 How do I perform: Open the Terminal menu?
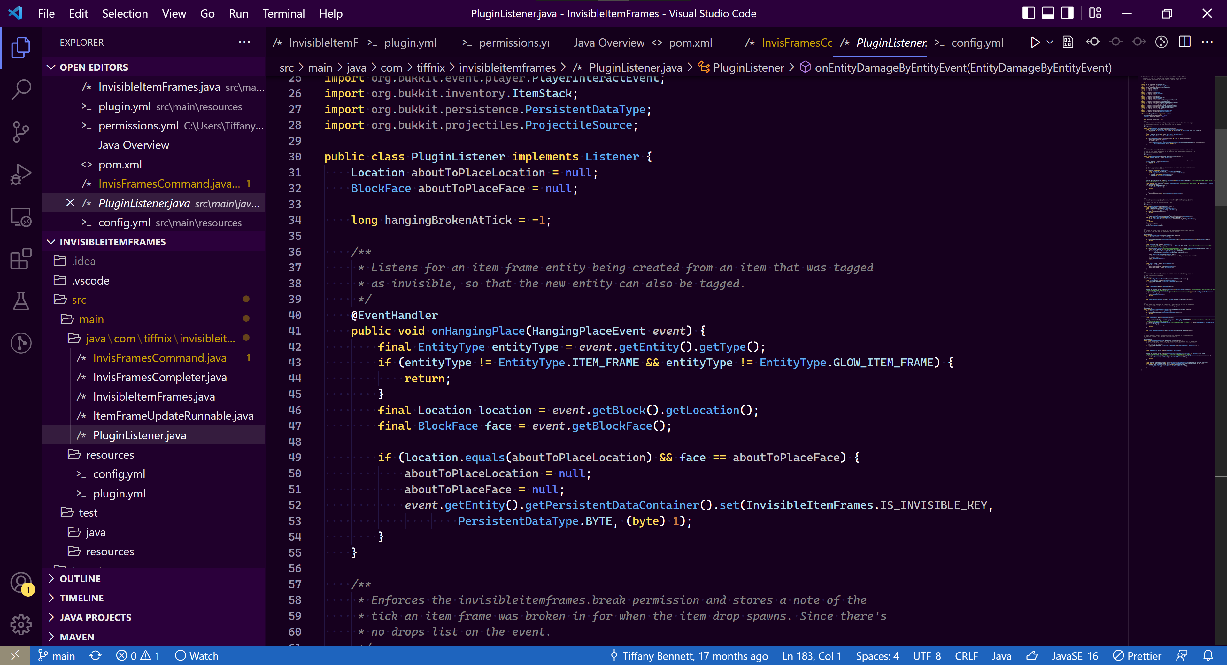pyautogui.click(x=283, y=13)
